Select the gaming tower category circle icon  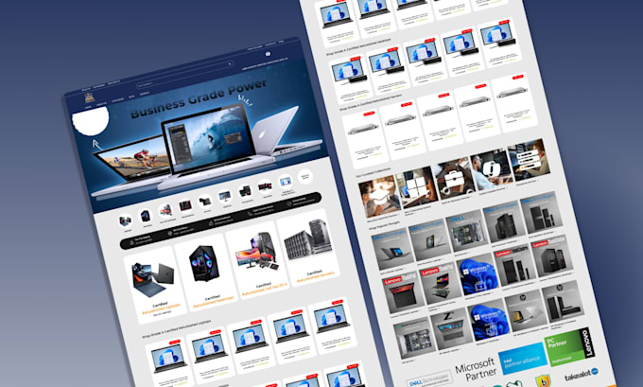coord(146,216)
